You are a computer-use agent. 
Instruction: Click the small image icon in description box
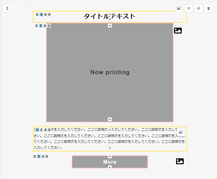pos(181,132)
